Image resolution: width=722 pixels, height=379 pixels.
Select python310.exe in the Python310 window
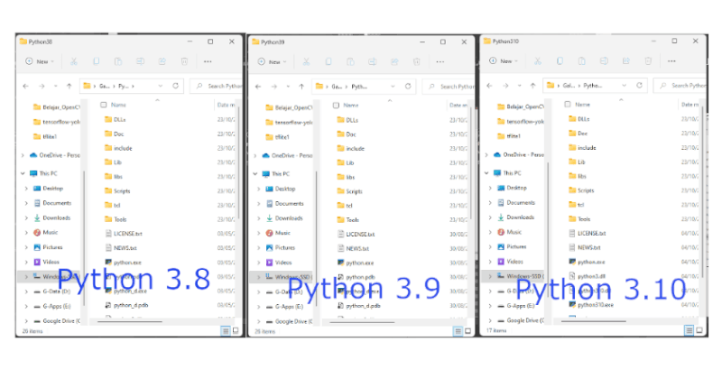(591, 305)
